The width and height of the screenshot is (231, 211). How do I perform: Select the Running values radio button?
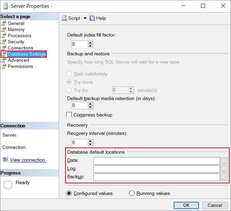point(132,193)
